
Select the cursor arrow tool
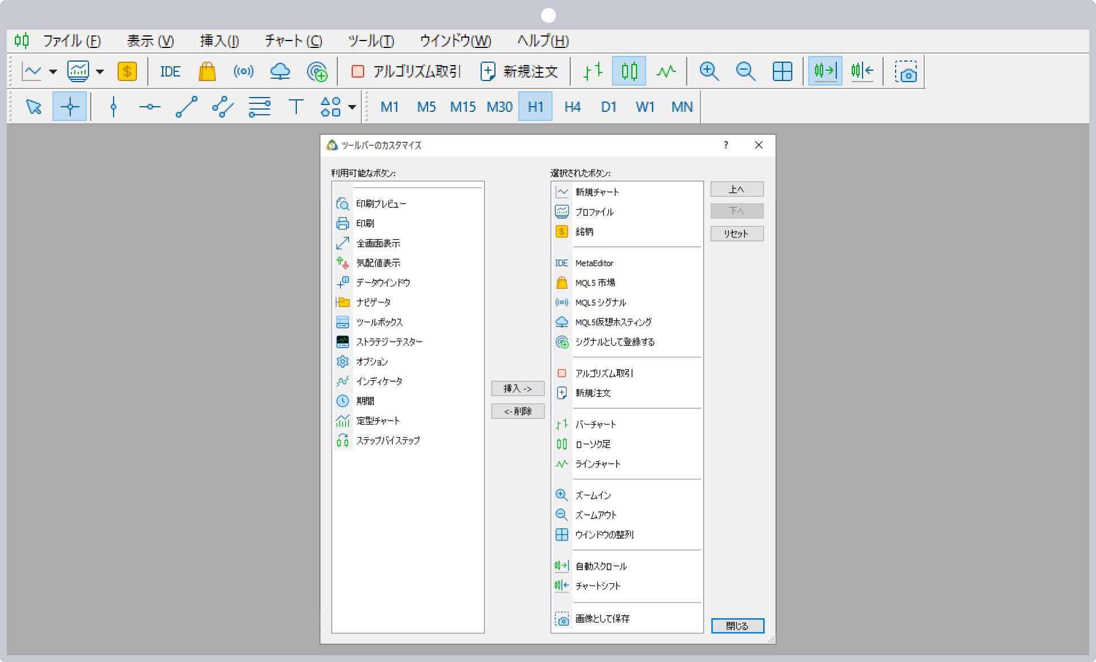[x=34, y=107]
